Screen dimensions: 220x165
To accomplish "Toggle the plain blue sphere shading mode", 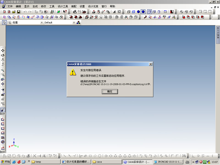I will pos(138,12).
